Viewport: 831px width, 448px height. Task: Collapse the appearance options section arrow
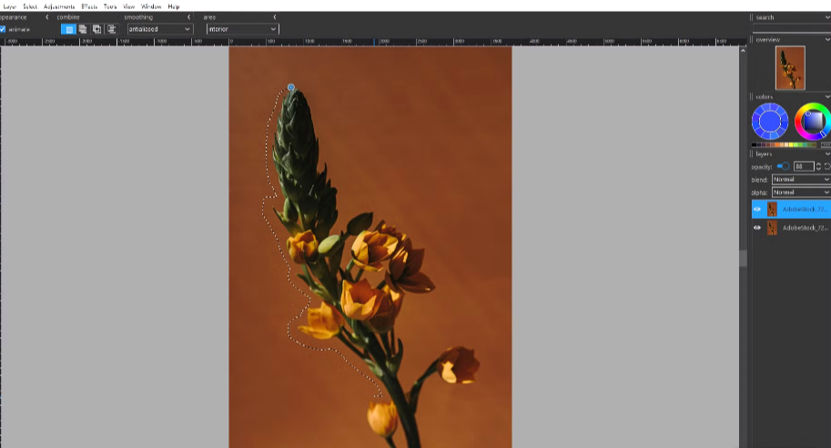[x=46, y=17]
